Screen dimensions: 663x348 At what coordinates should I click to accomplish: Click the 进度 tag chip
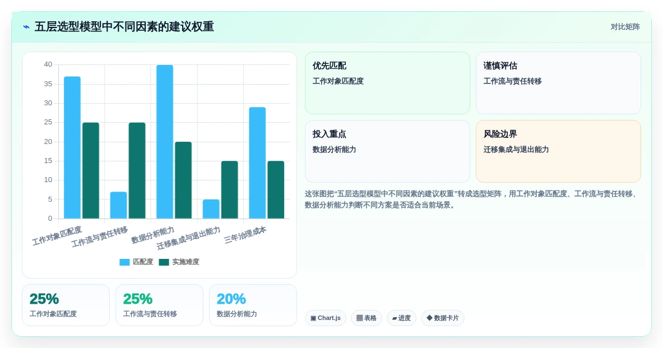click(x=402, y=318)
